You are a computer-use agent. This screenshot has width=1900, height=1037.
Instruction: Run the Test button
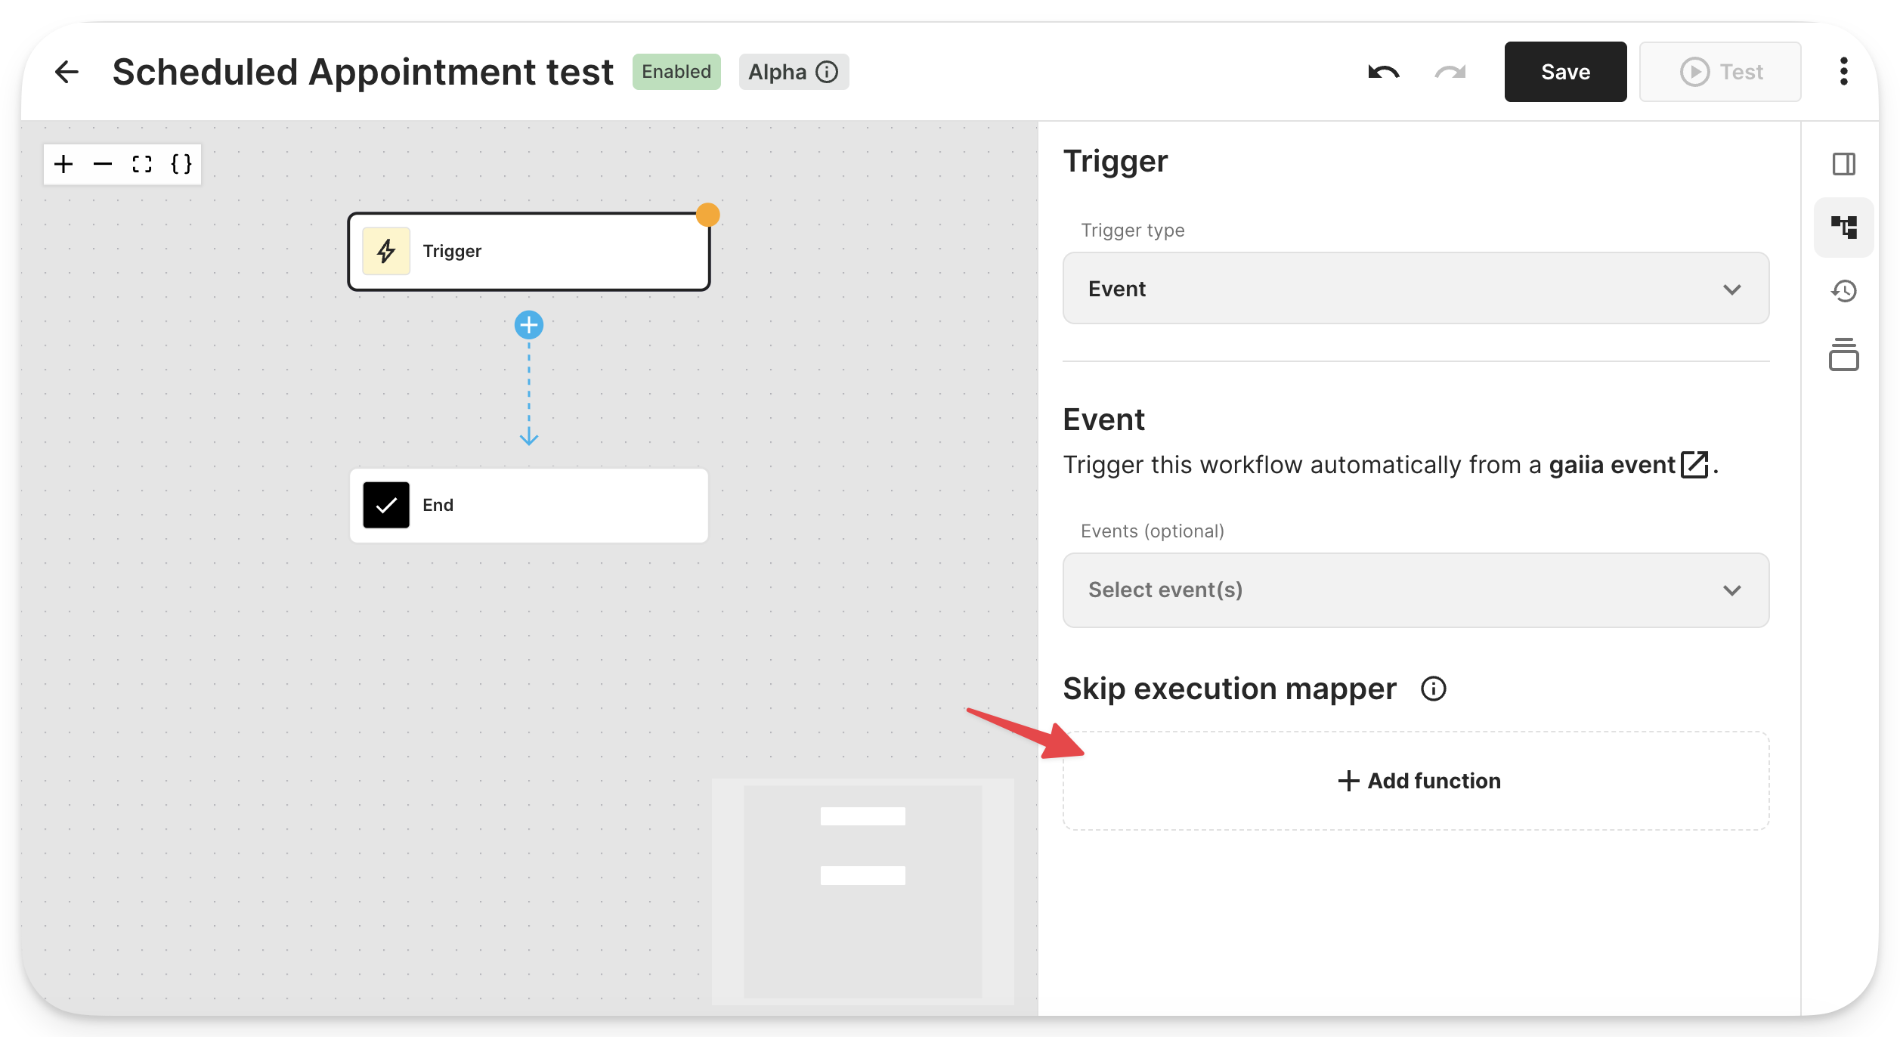[x=1720, y=72]
